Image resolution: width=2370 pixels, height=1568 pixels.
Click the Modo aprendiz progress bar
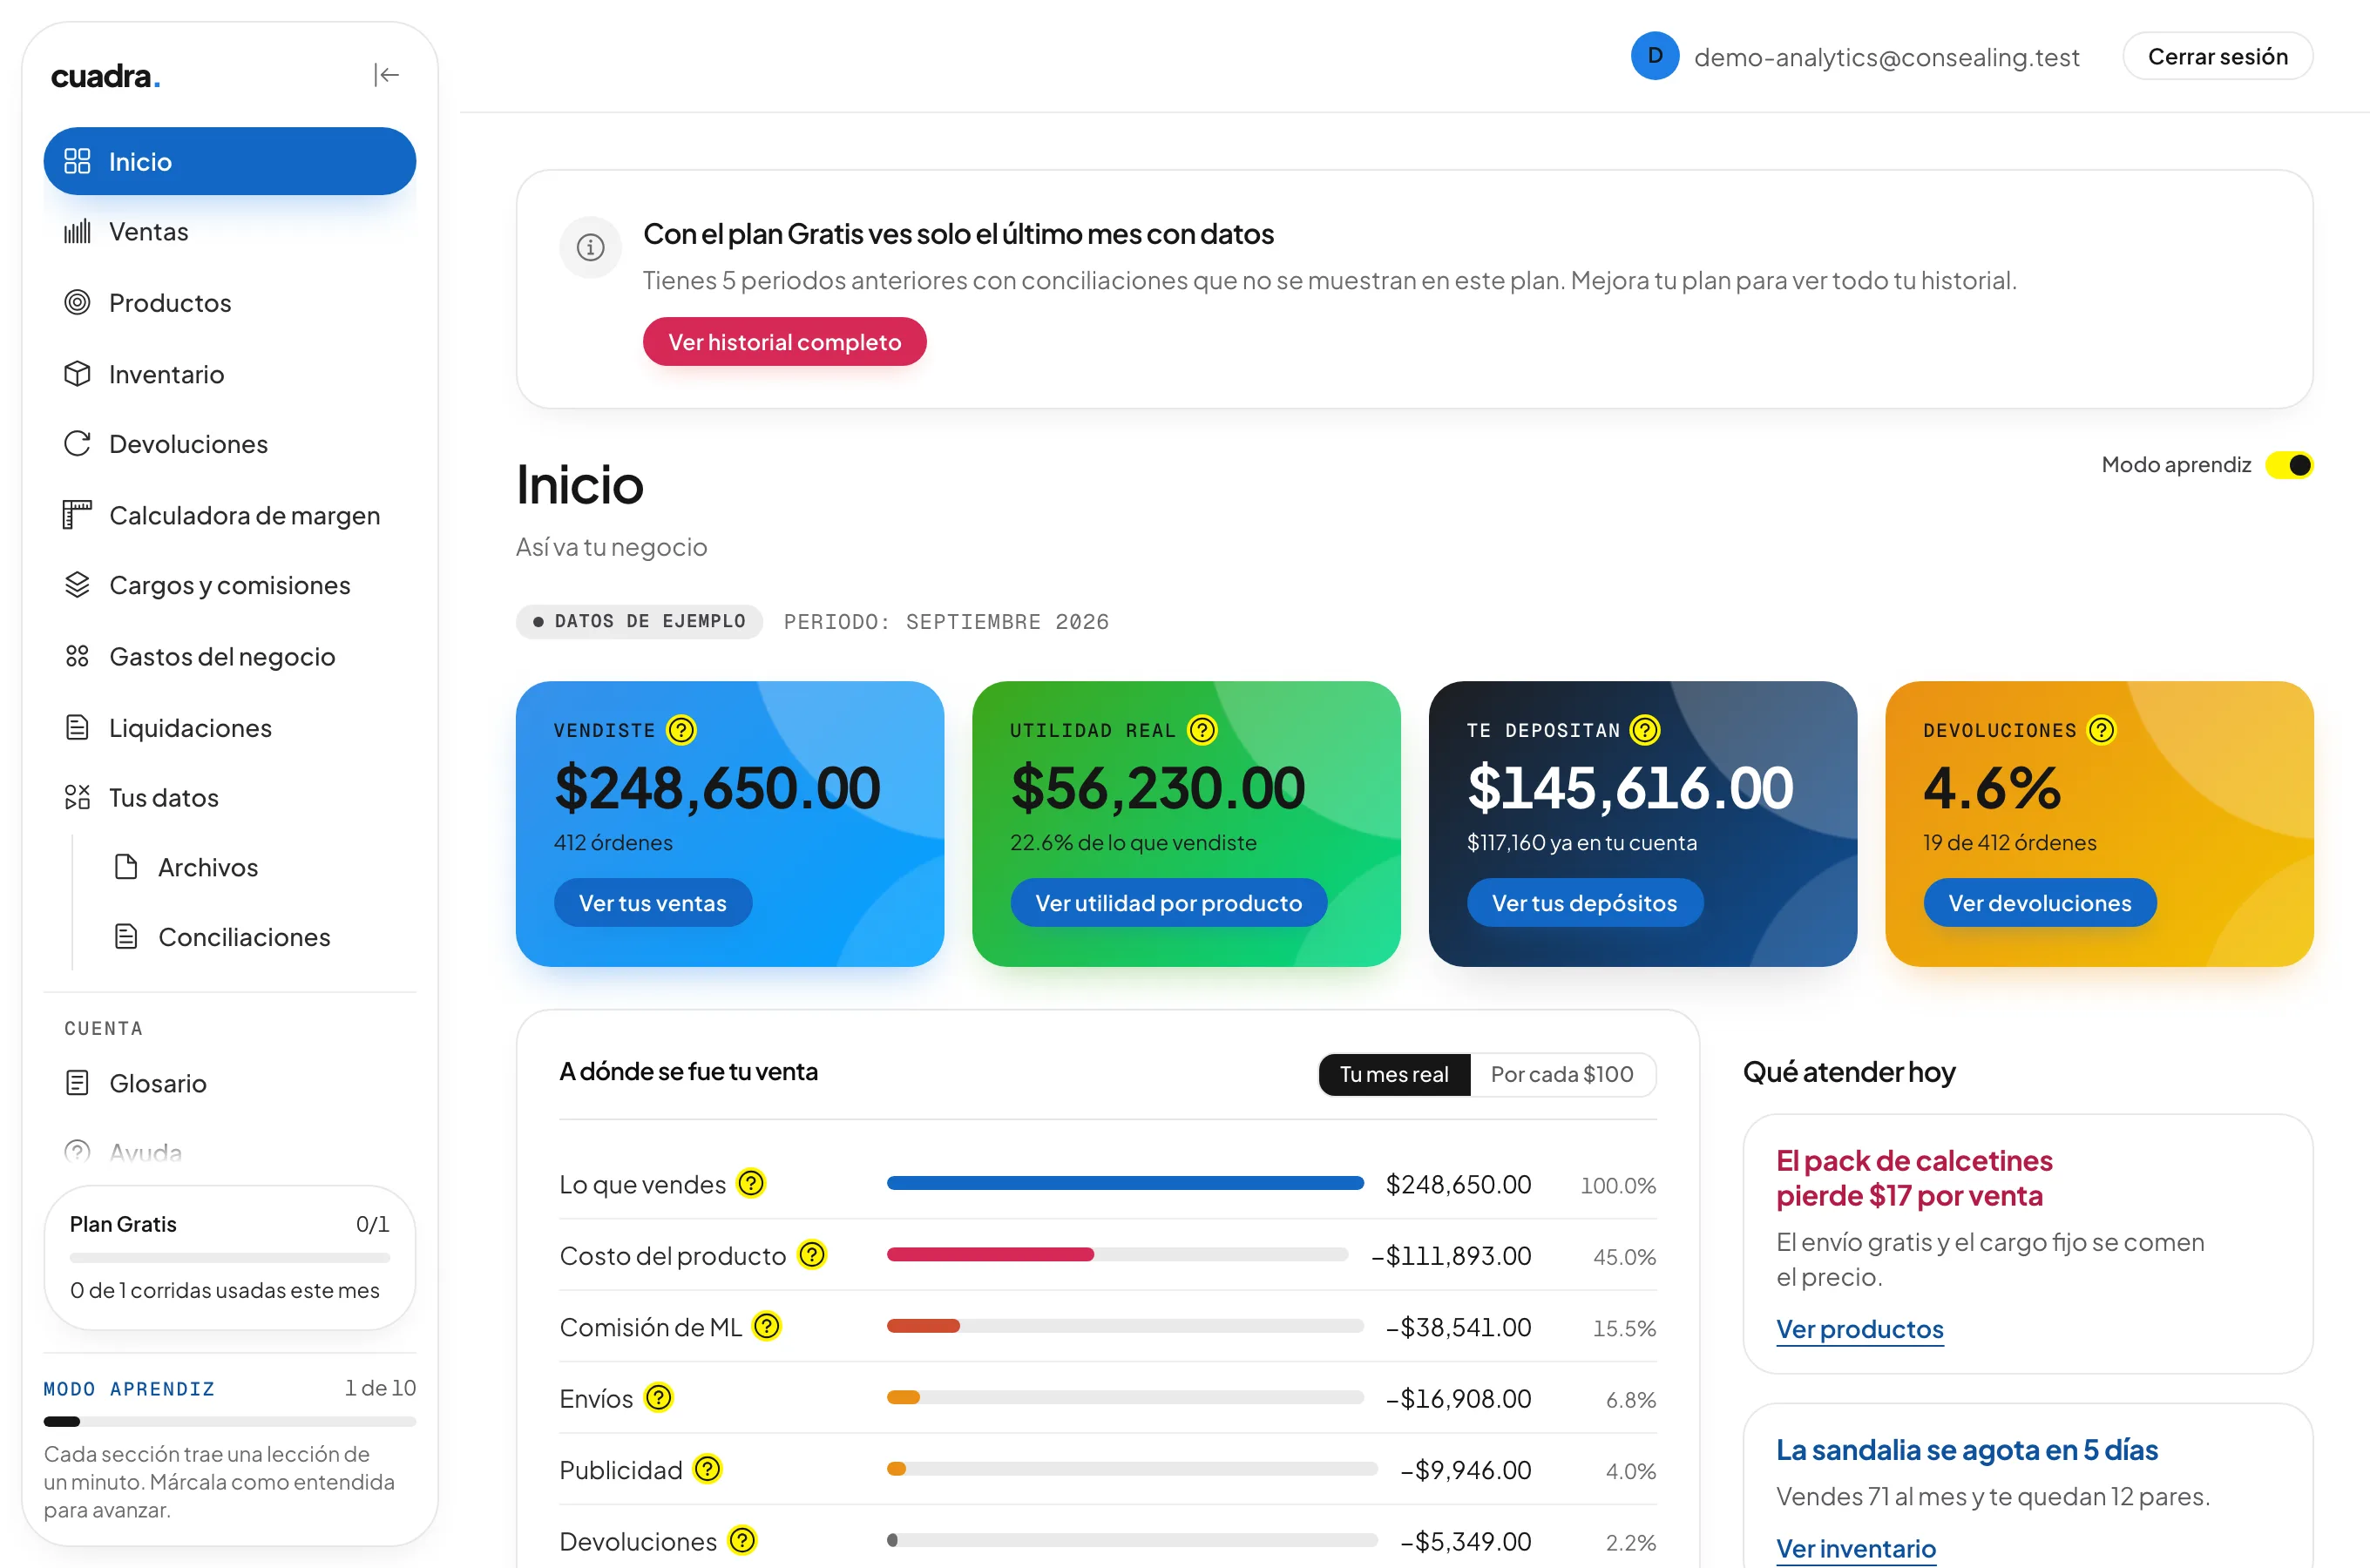pos(230,1422)
